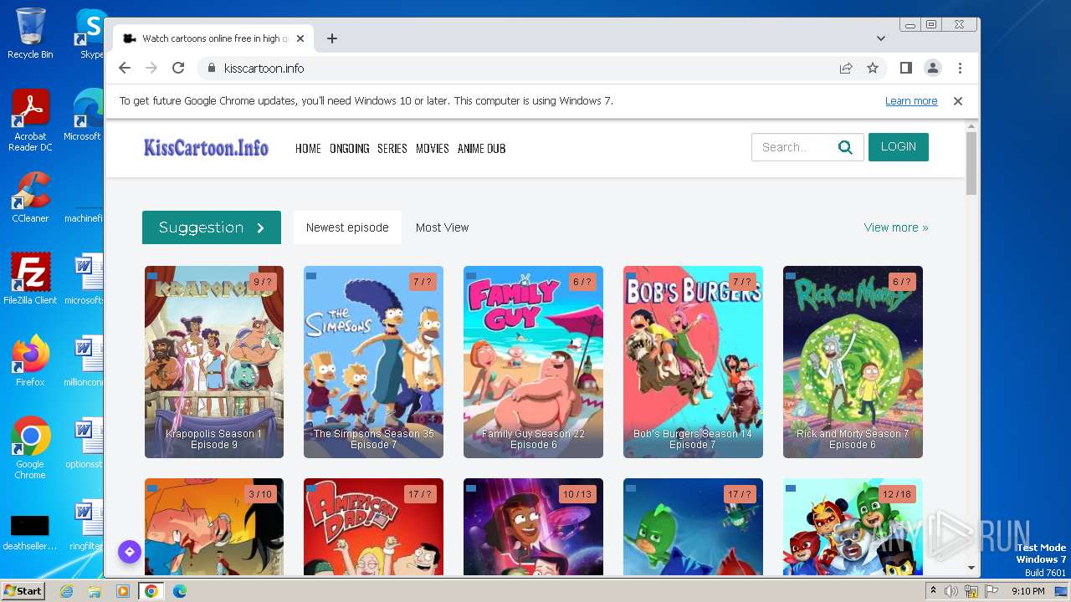Open the deathseller desktop file

tap(30, 533)
